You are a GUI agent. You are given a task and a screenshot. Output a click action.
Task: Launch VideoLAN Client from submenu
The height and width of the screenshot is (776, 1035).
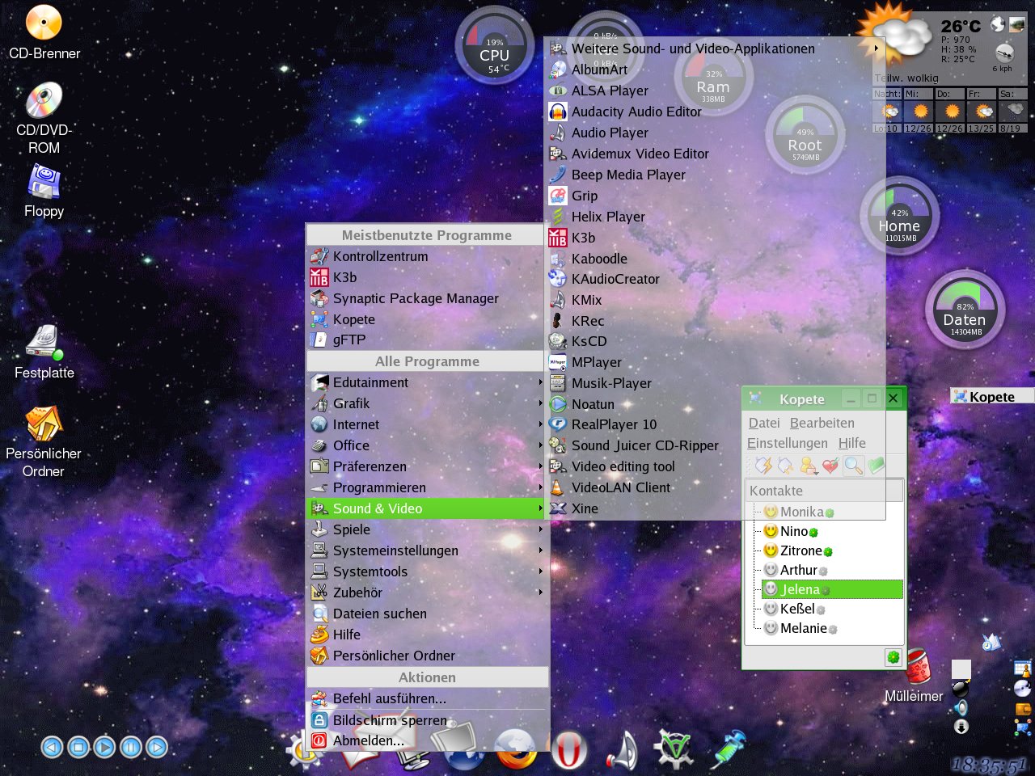click(715, 487)
